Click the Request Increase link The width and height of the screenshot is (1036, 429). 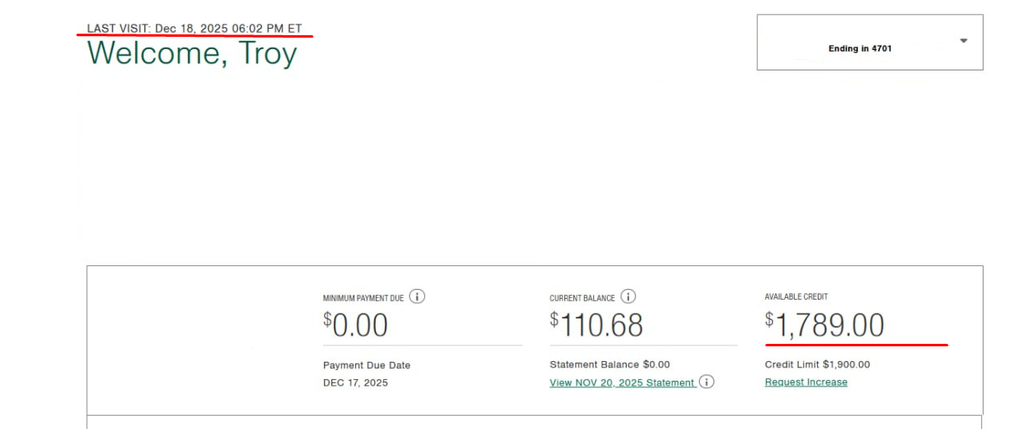pos(806,382)
